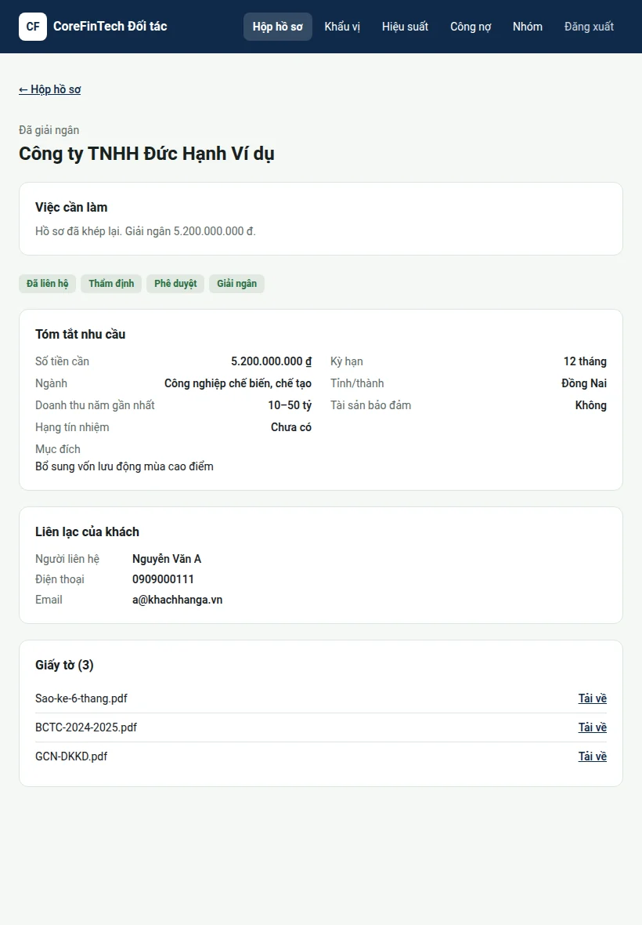The image size is (642, 925).
Task: Click the GCN-DKKD.pdf file name
Action: point(71,756)
